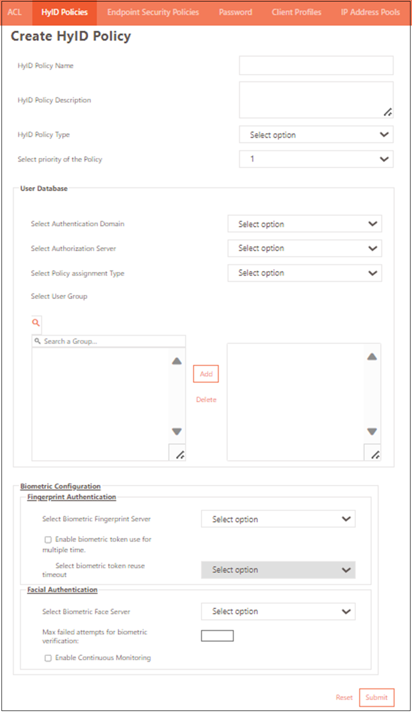
Task: Click the Search a Group input
Action: coord(109,341)
